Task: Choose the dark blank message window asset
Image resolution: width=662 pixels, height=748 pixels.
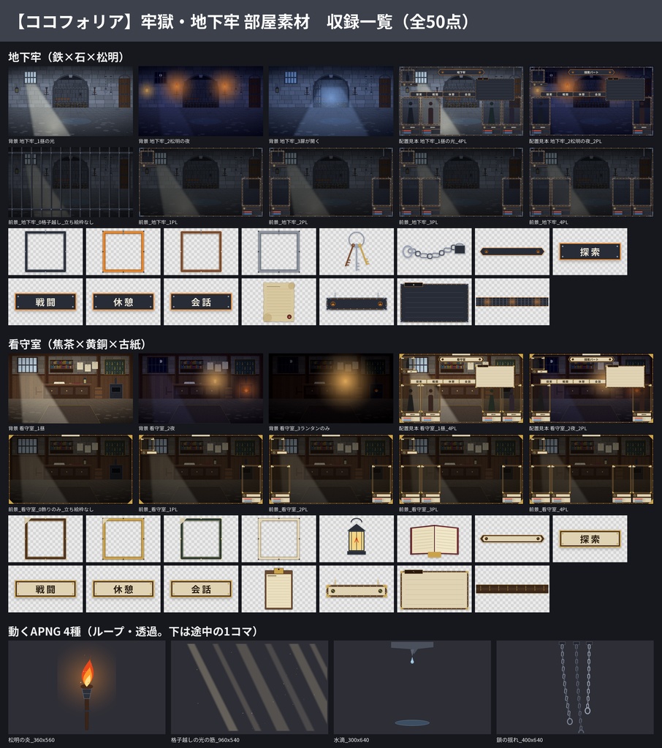Action: coord(434,302)
